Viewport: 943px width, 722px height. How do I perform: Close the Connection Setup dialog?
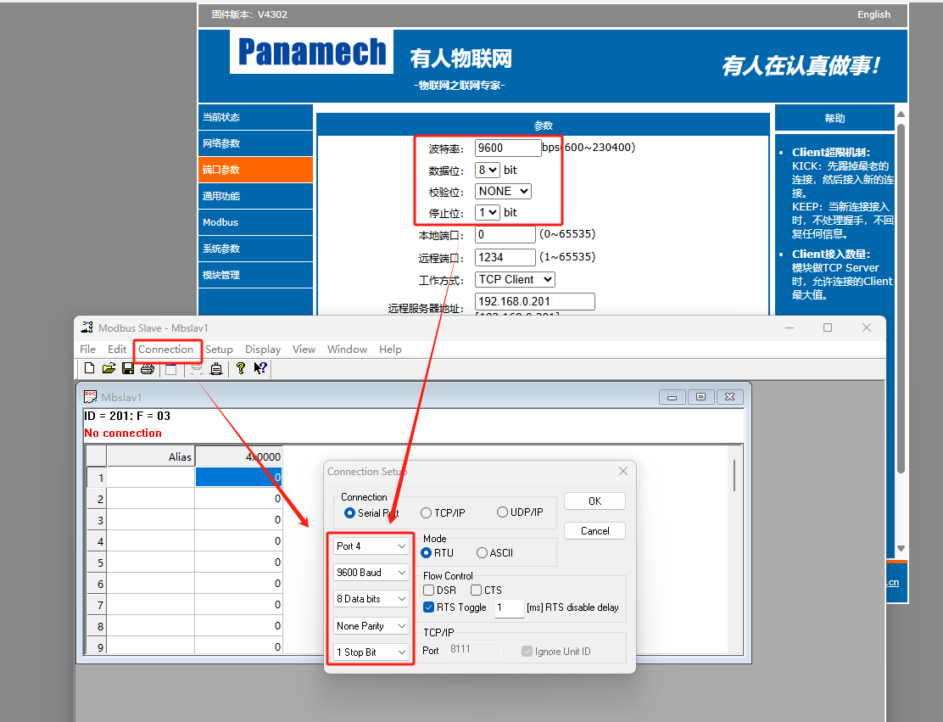click(623, 471)
